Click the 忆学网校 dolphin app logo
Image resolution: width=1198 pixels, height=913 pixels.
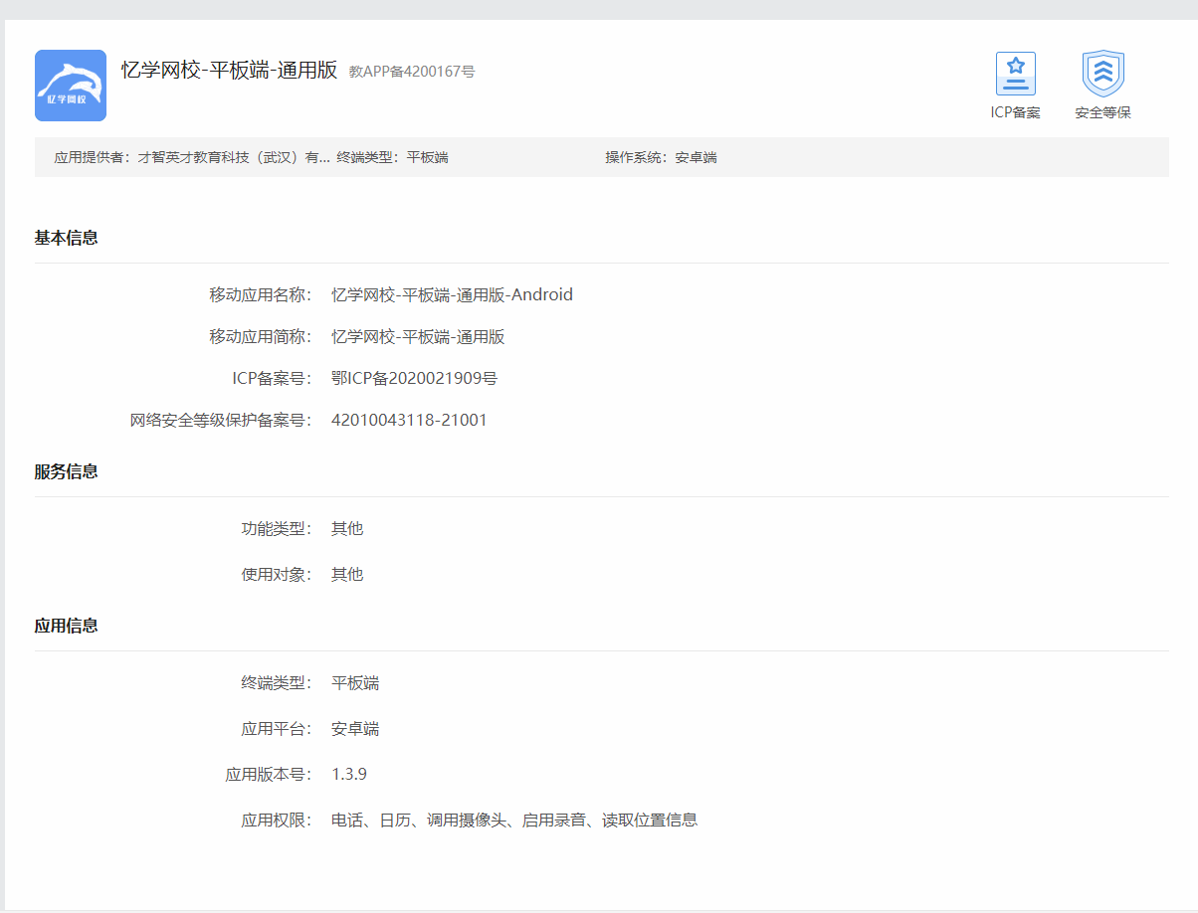pos(71,86)
